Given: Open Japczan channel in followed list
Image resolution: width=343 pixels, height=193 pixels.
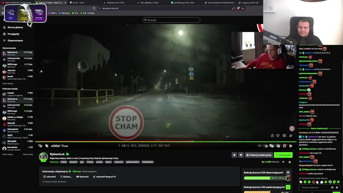Looking at the screenshot, I should click(x=17, y=71).
